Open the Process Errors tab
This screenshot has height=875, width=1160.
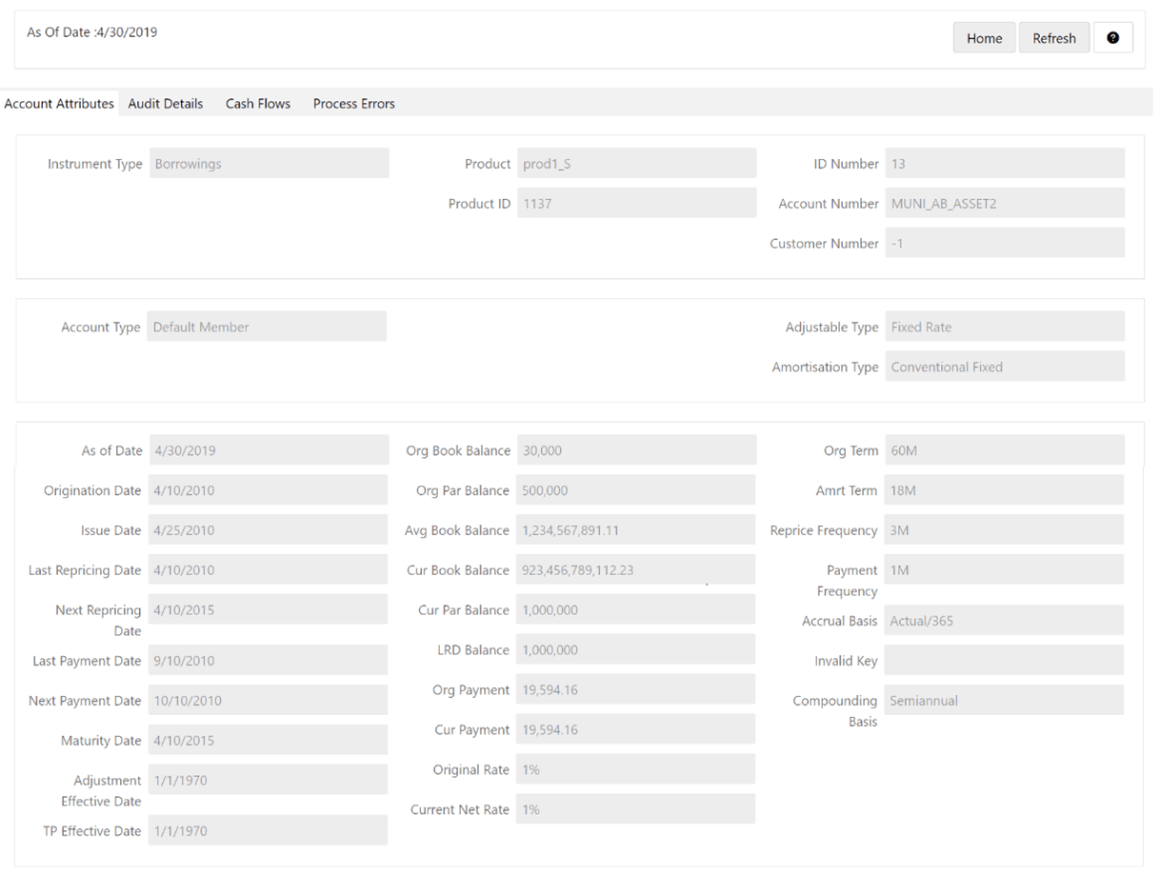(x=354, y=104)
